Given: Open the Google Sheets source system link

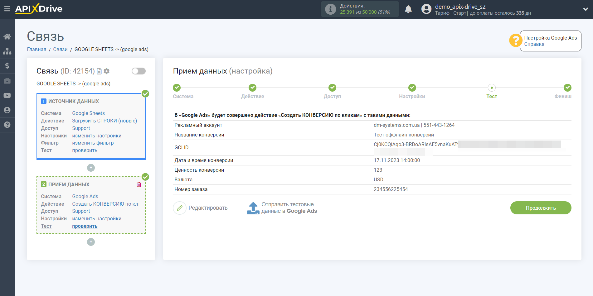Looking at the screenshot, I should [x=88, y=113].
